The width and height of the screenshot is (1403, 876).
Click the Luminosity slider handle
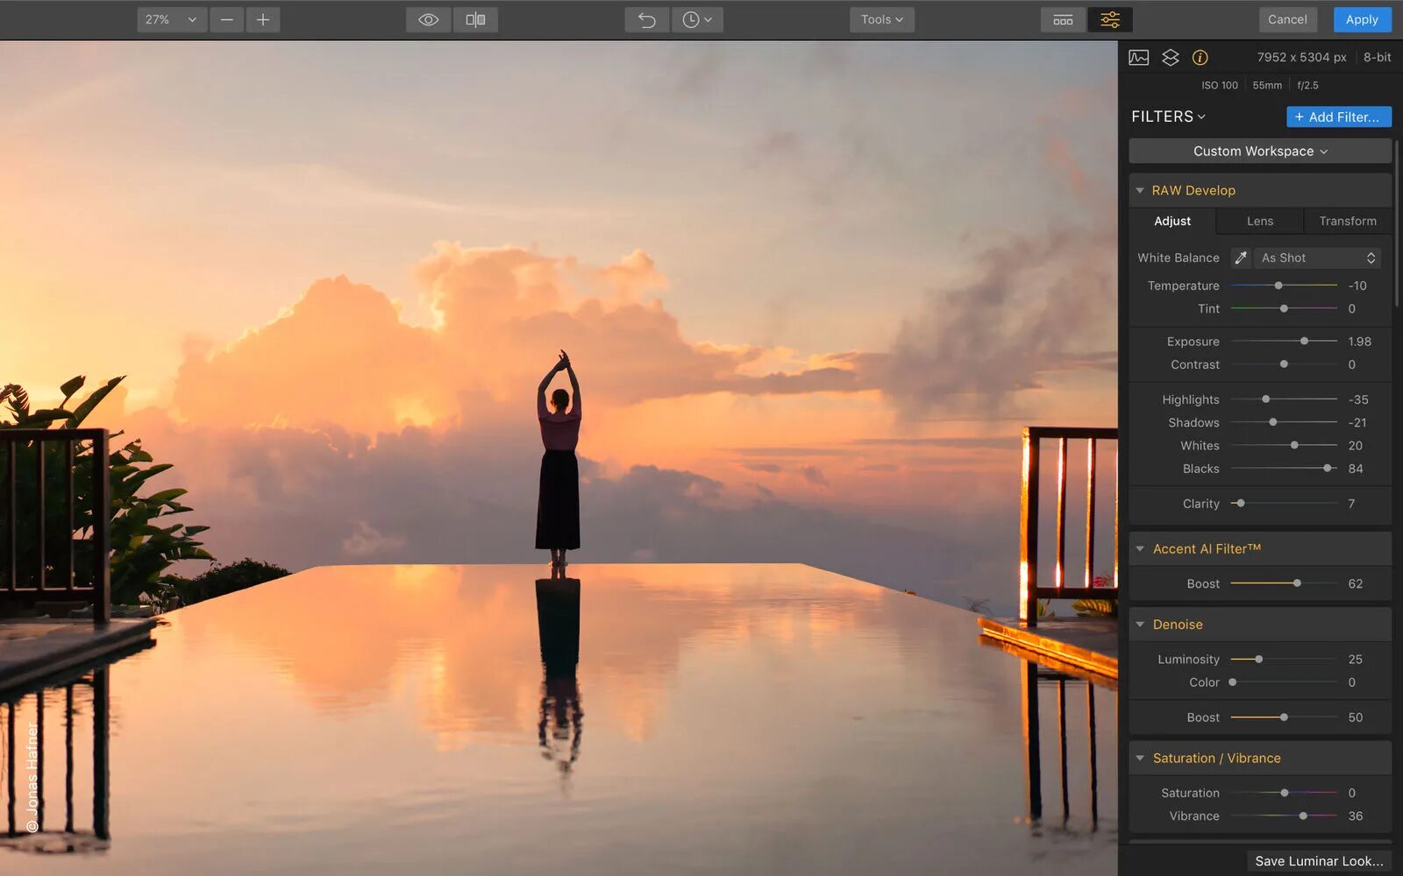tap(1258, 659)
